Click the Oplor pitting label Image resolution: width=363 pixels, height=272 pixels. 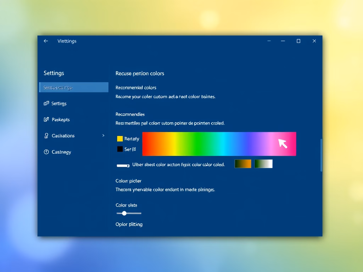[129, 224]
